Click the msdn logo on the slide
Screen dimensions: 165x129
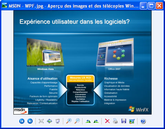[21, 111]
